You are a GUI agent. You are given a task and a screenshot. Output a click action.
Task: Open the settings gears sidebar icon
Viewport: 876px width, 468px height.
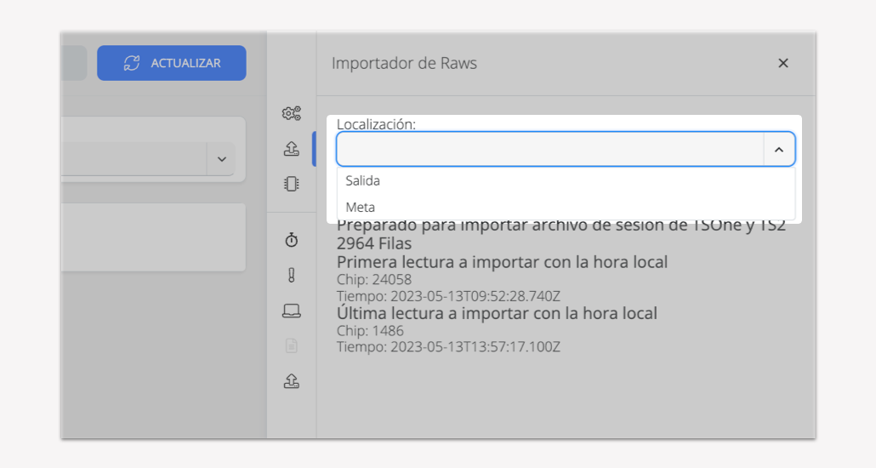click(x=291, y=113)
